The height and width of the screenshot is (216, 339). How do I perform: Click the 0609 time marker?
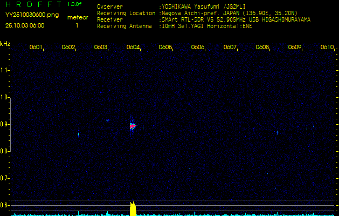295,48
